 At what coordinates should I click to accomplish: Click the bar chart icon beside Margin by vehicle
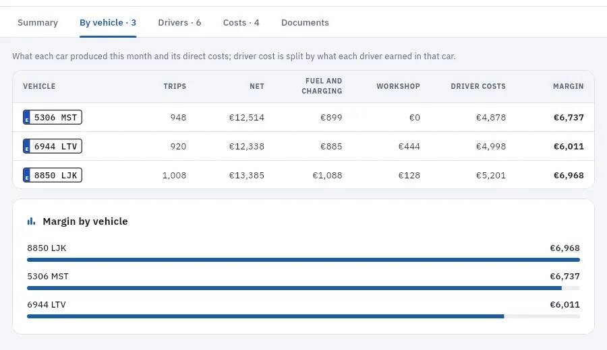(31, 221)
